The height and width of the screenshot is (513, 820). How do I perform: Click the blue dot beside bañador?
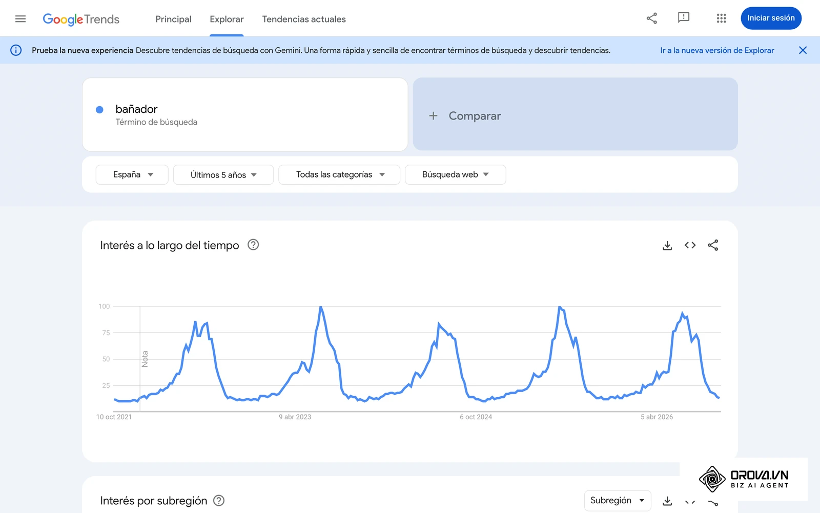[x=99, y=109]
